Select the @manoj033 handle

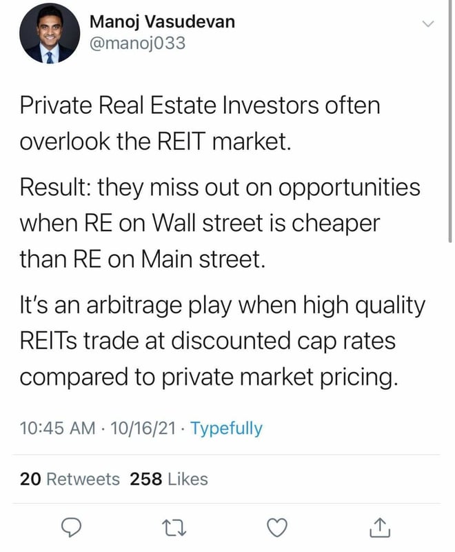coord(137,43)
